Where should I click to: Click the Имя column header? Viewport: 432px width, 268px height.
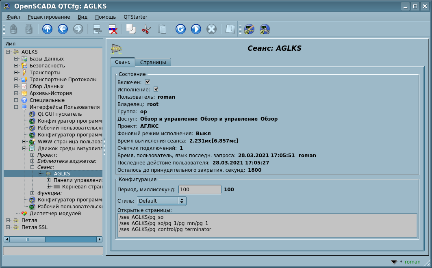[53, 44]
